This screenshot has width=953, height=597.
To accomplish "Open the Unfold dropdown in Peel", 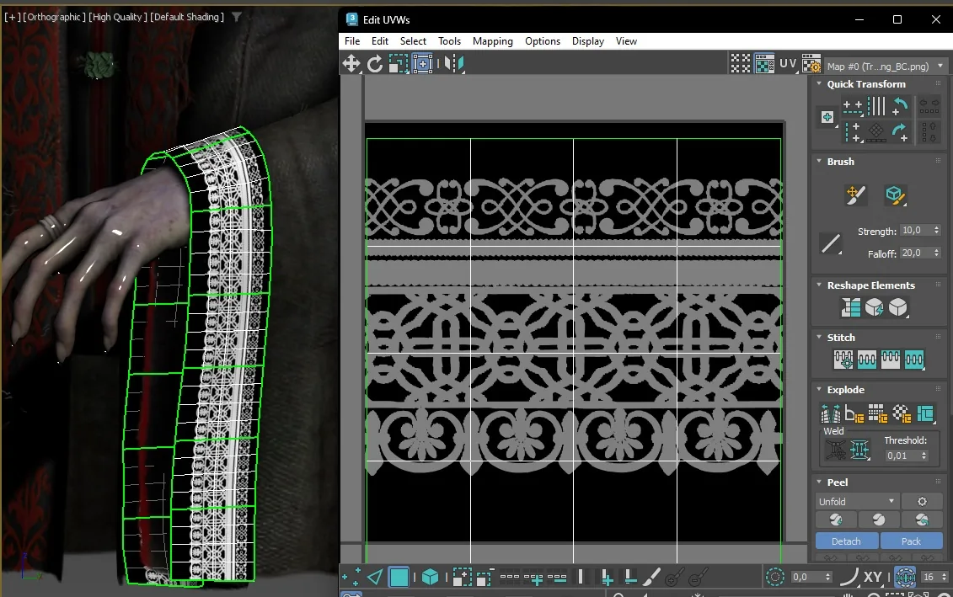I will (856, 502).
